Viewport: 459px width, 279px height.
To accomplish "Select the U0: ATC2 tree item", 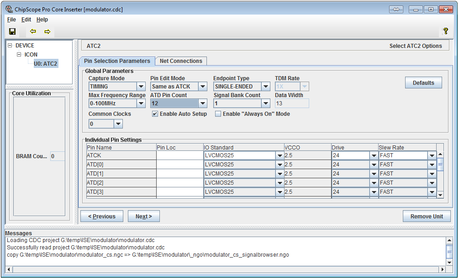I will (x=46, y=64).
